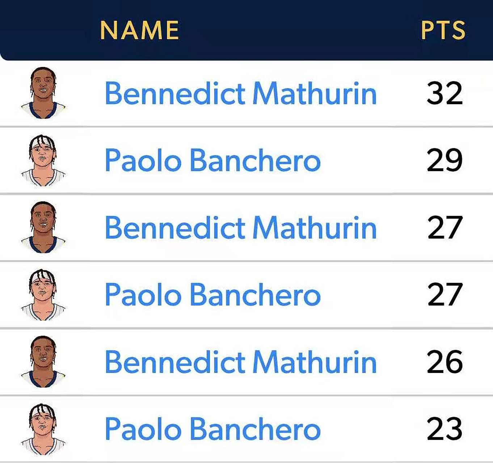This screenshot has width=493, height=463.
Task: Select Banchero's avatar next to 27 points
Action: 43,294
